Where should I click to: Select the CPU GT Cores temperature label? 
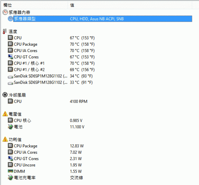[26, 57]
